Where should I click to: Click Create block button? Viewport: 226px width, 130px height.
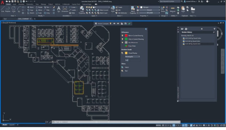tap(119, 7)
